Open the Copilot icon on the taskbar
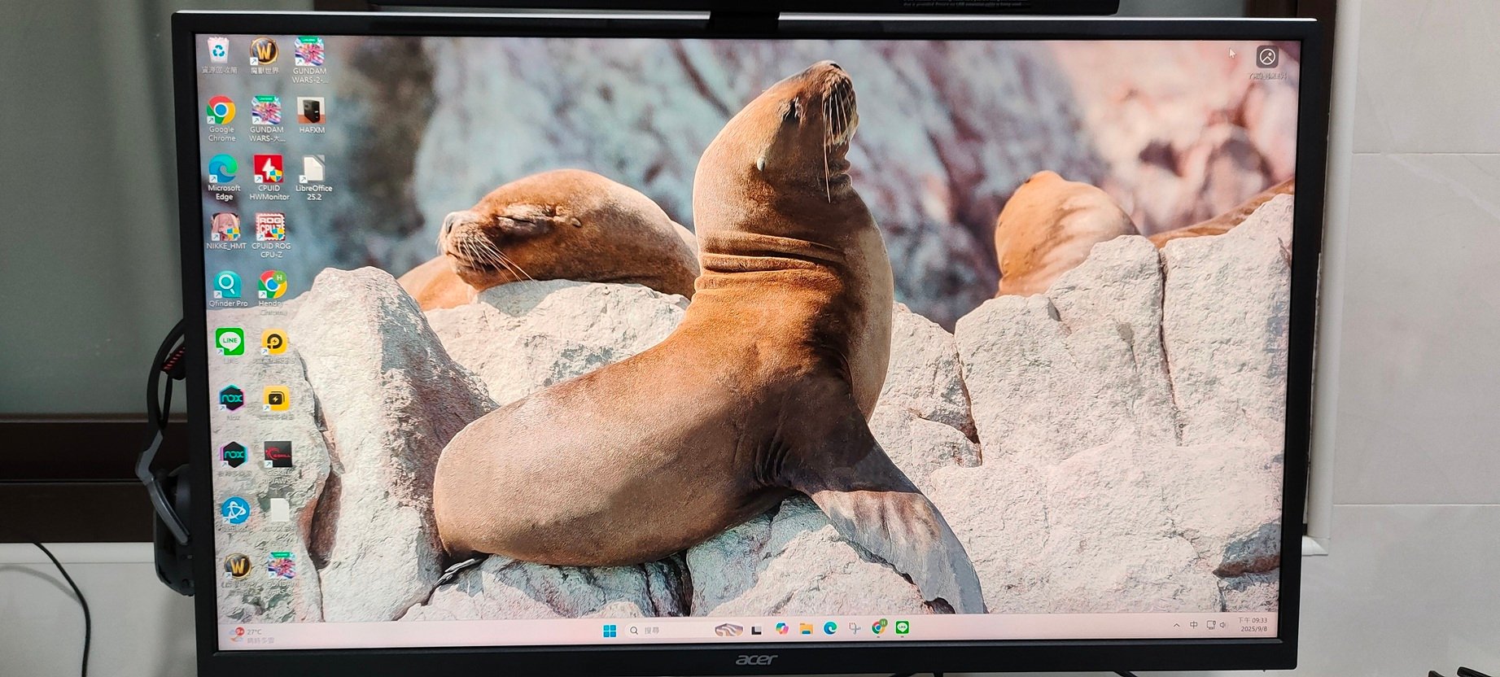1500x677 pixels. 781,628
